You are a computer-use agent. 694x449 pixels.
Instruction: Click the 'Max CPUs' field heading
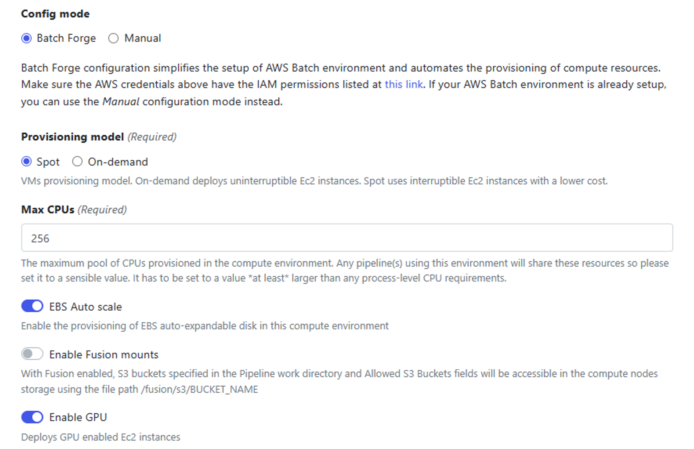click(48, 210)
